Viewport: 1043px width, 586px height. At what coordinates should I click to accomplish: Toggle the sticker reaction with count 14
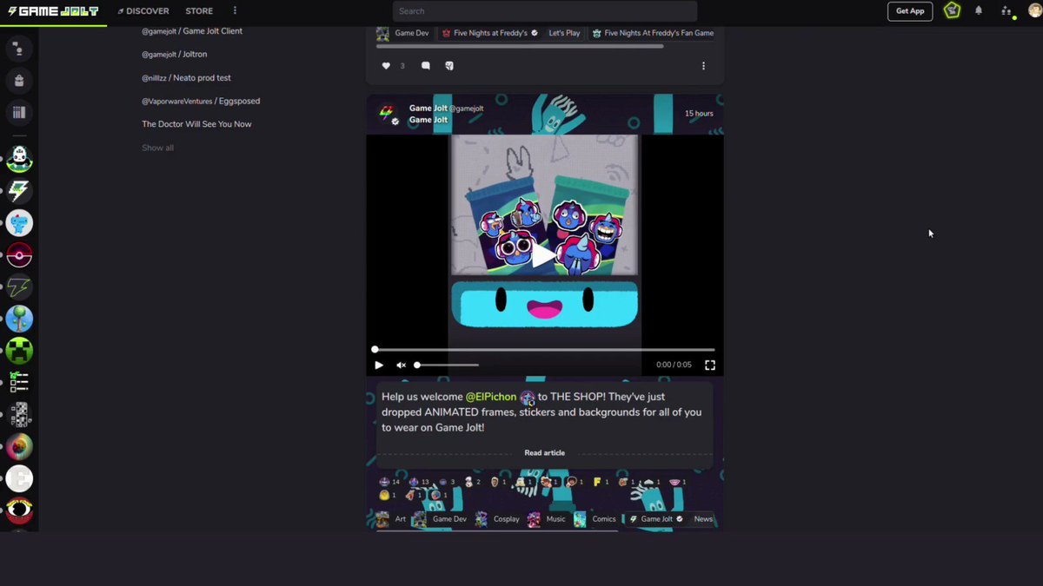click(x=389, y=482)
